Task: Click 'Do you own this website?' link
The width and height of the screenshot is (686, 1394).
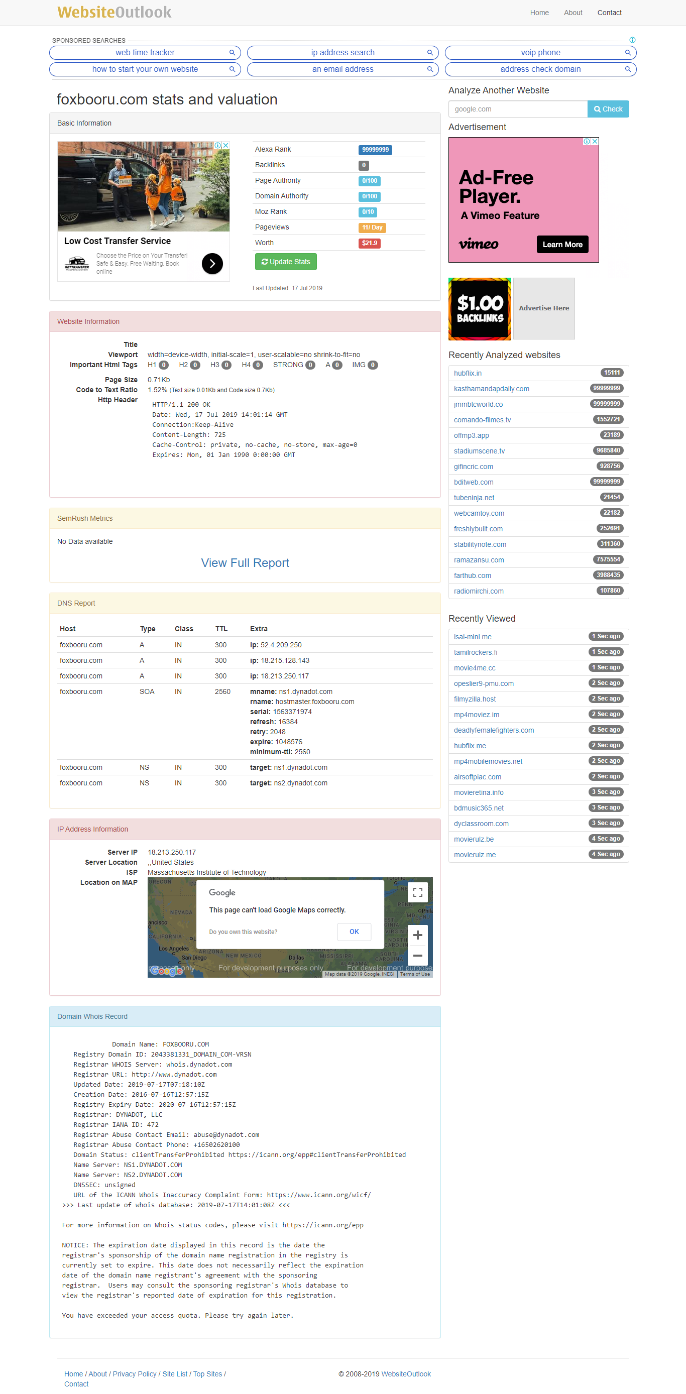Action: [x=243, y=932]
